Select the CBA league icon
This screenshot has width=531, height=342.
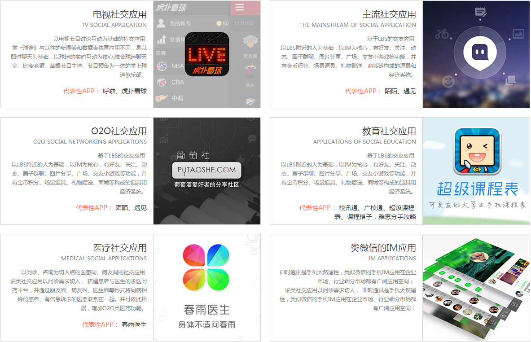(x=162, y=82)
